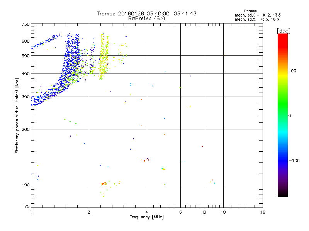
Task: Click the y-axis '75' tick label
Action: [x=27, y=206]
